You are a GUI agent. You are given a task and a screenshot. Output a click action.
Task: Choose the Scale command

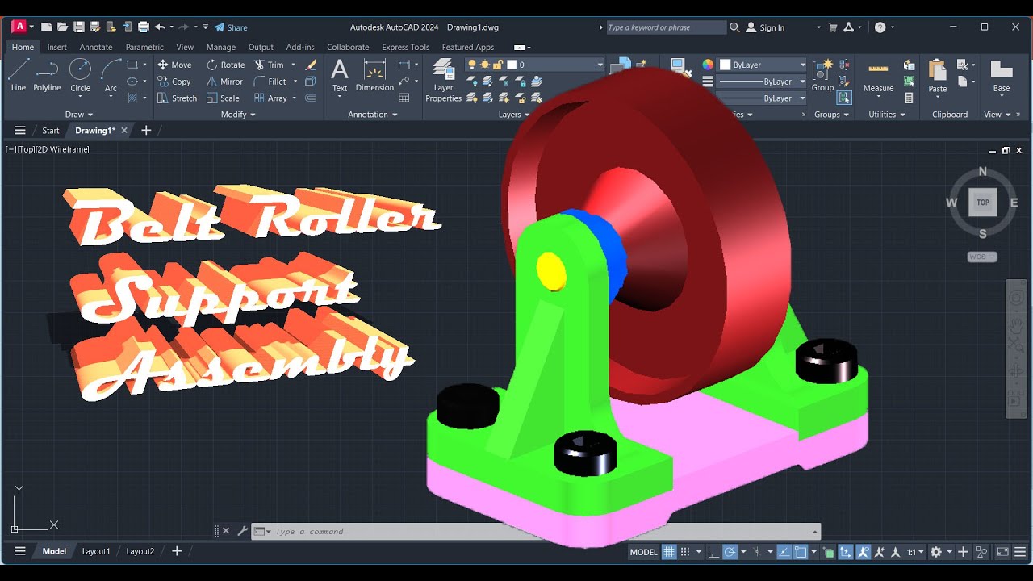click(x=223, y=98)
